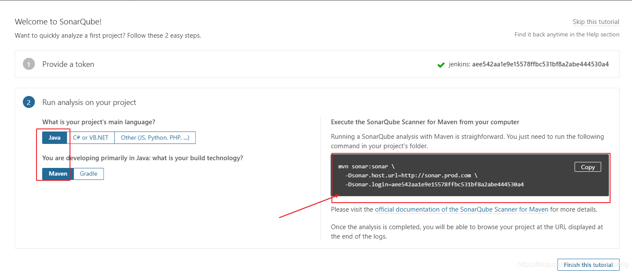Choose C# or VB.NET language option
Viewport: 632px width, 272px height.
(x=91, y=137)
